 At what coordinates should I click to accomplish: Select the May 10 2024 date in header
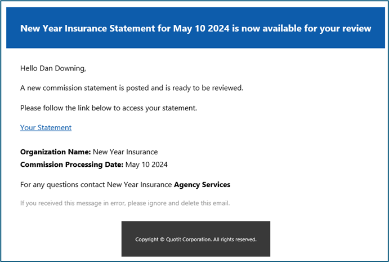pyautogui.click(x=201, y=28)
